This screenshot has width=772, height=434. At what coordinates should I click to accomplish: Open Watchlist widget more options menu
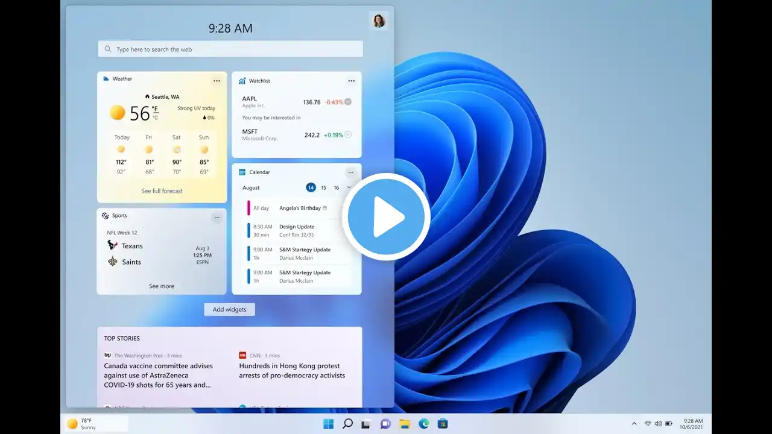351,81
